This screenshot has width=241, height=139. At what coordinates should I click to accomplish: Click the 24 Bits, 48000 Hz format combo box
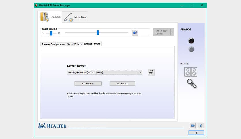105,72
